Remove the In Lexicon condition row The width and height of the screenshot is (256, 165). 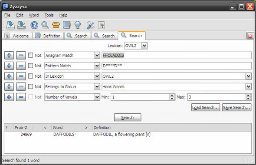point(21,76)
